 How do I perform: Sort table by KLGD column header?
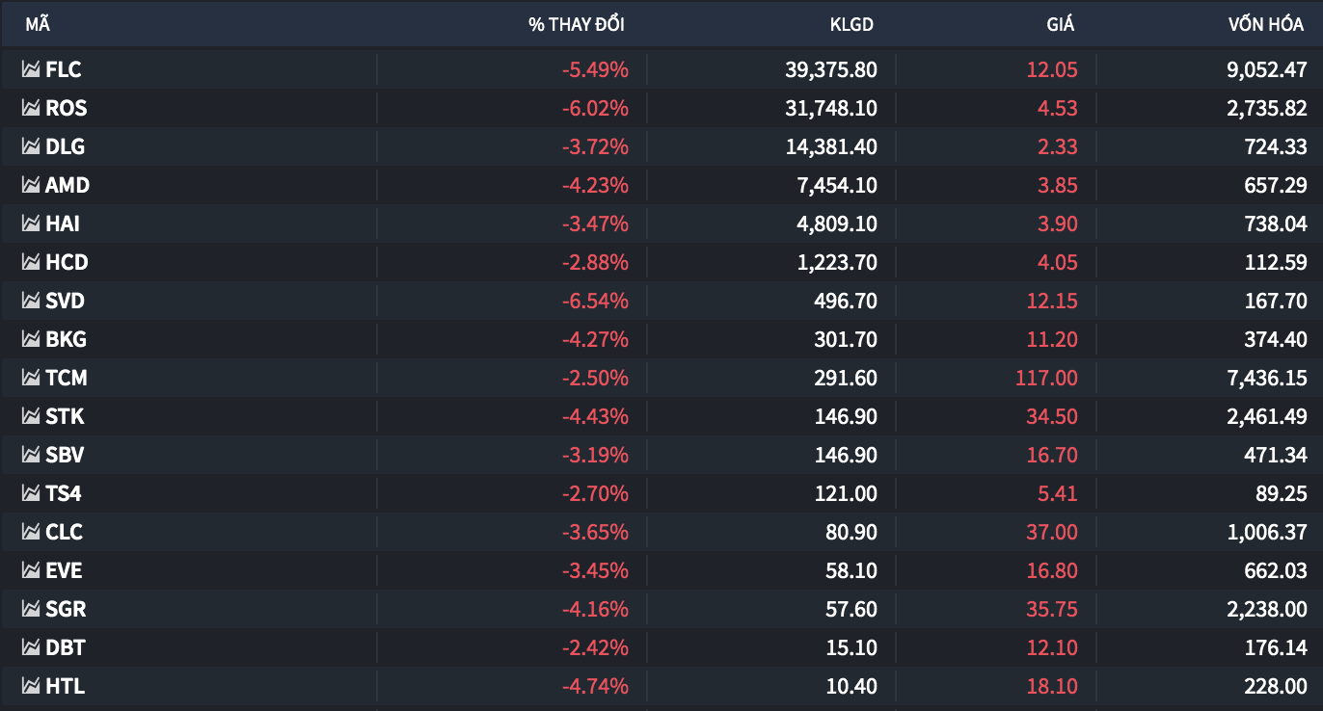click(x=851, y=24)
